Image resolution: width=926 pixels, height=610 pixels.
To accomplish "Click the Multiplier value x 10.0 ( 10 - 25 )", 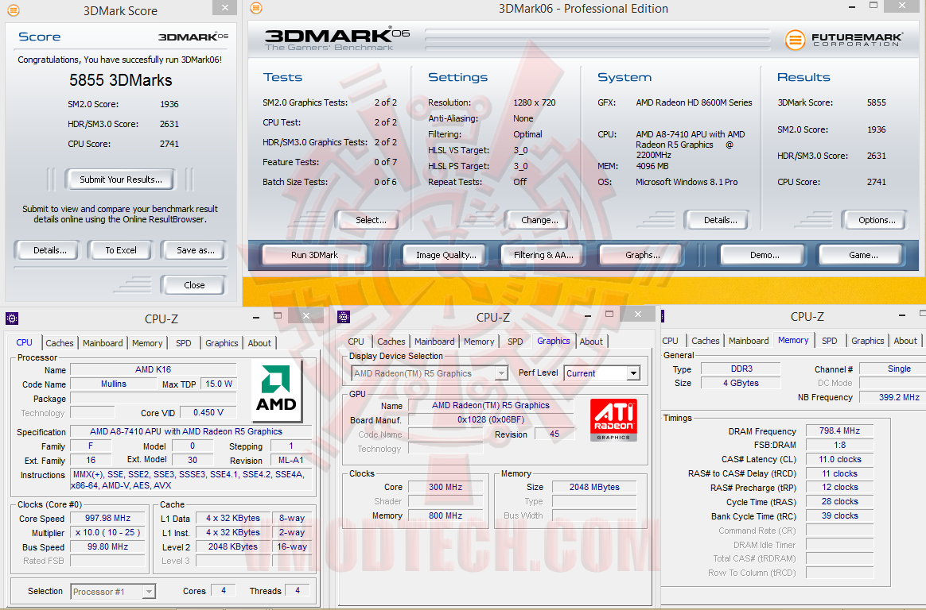I will coord(107,532).
